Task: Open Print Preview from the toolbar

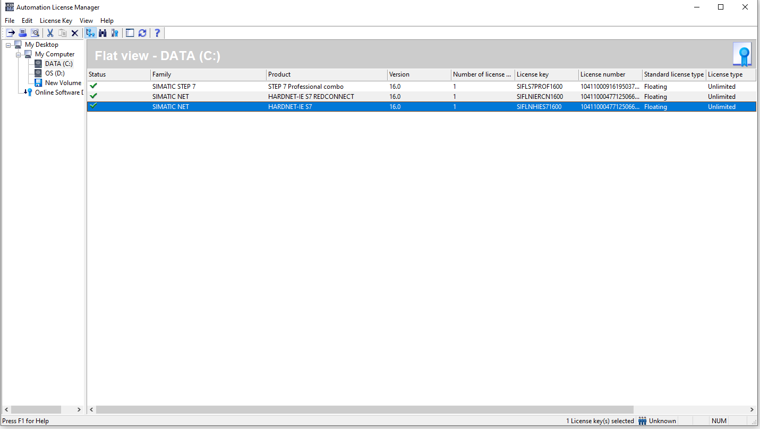Action: 35,33
